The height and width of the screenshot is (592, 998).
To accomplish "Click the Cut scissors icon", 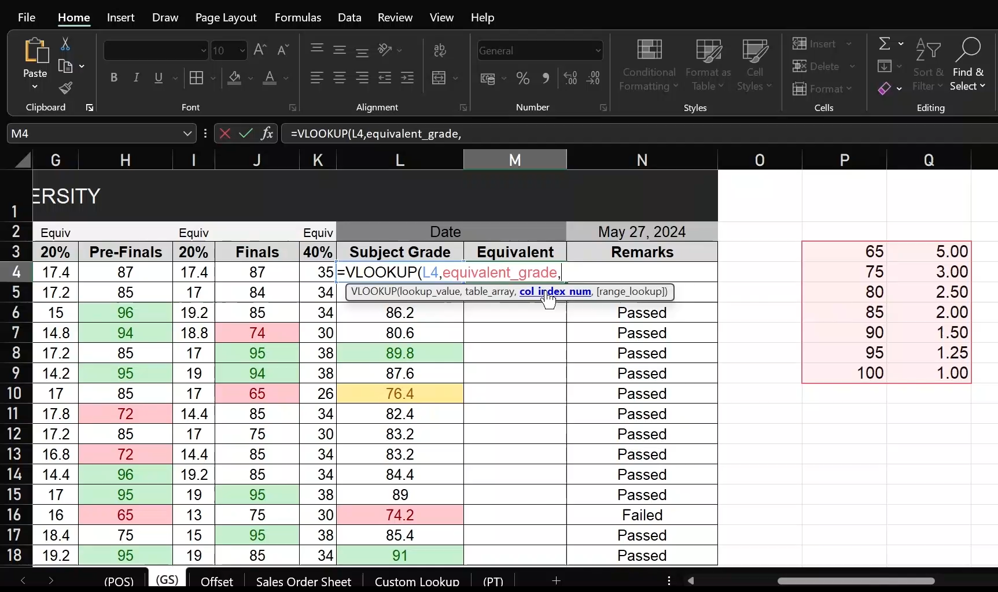I will pos(65,44).
